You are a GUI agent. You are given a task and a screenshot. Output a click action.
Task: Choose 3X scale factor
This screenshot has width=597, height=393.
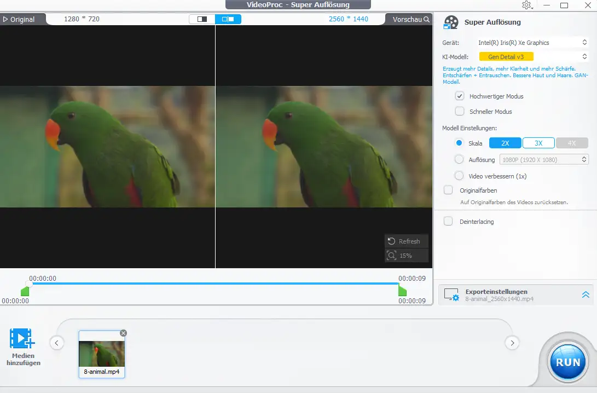(x=538, y=143)
